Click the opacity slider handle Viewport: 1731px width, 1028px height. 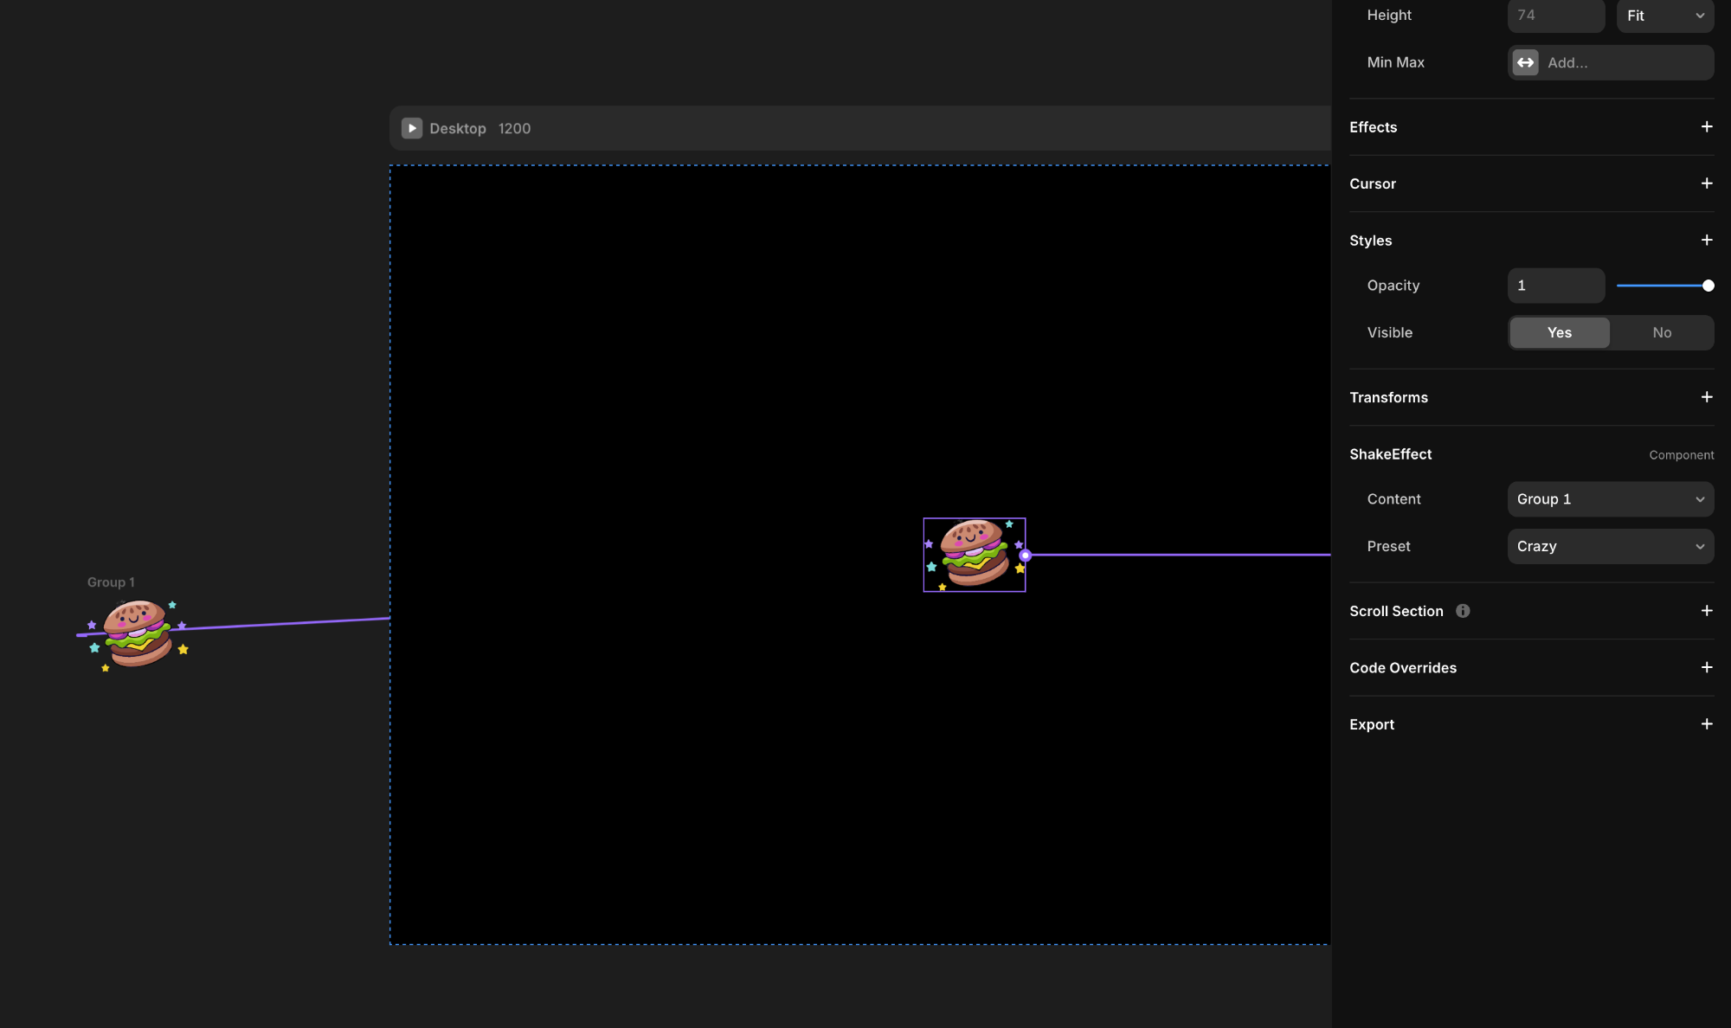click(x=1708, y=286)
